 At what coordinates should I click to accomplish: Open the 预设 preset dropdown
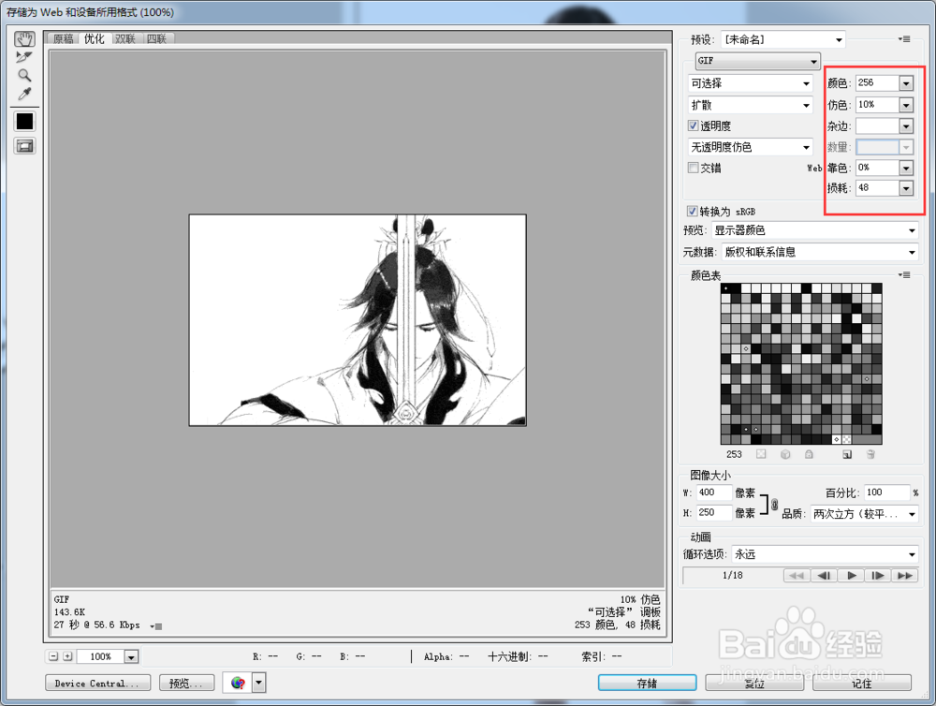(x=782, y=39)
